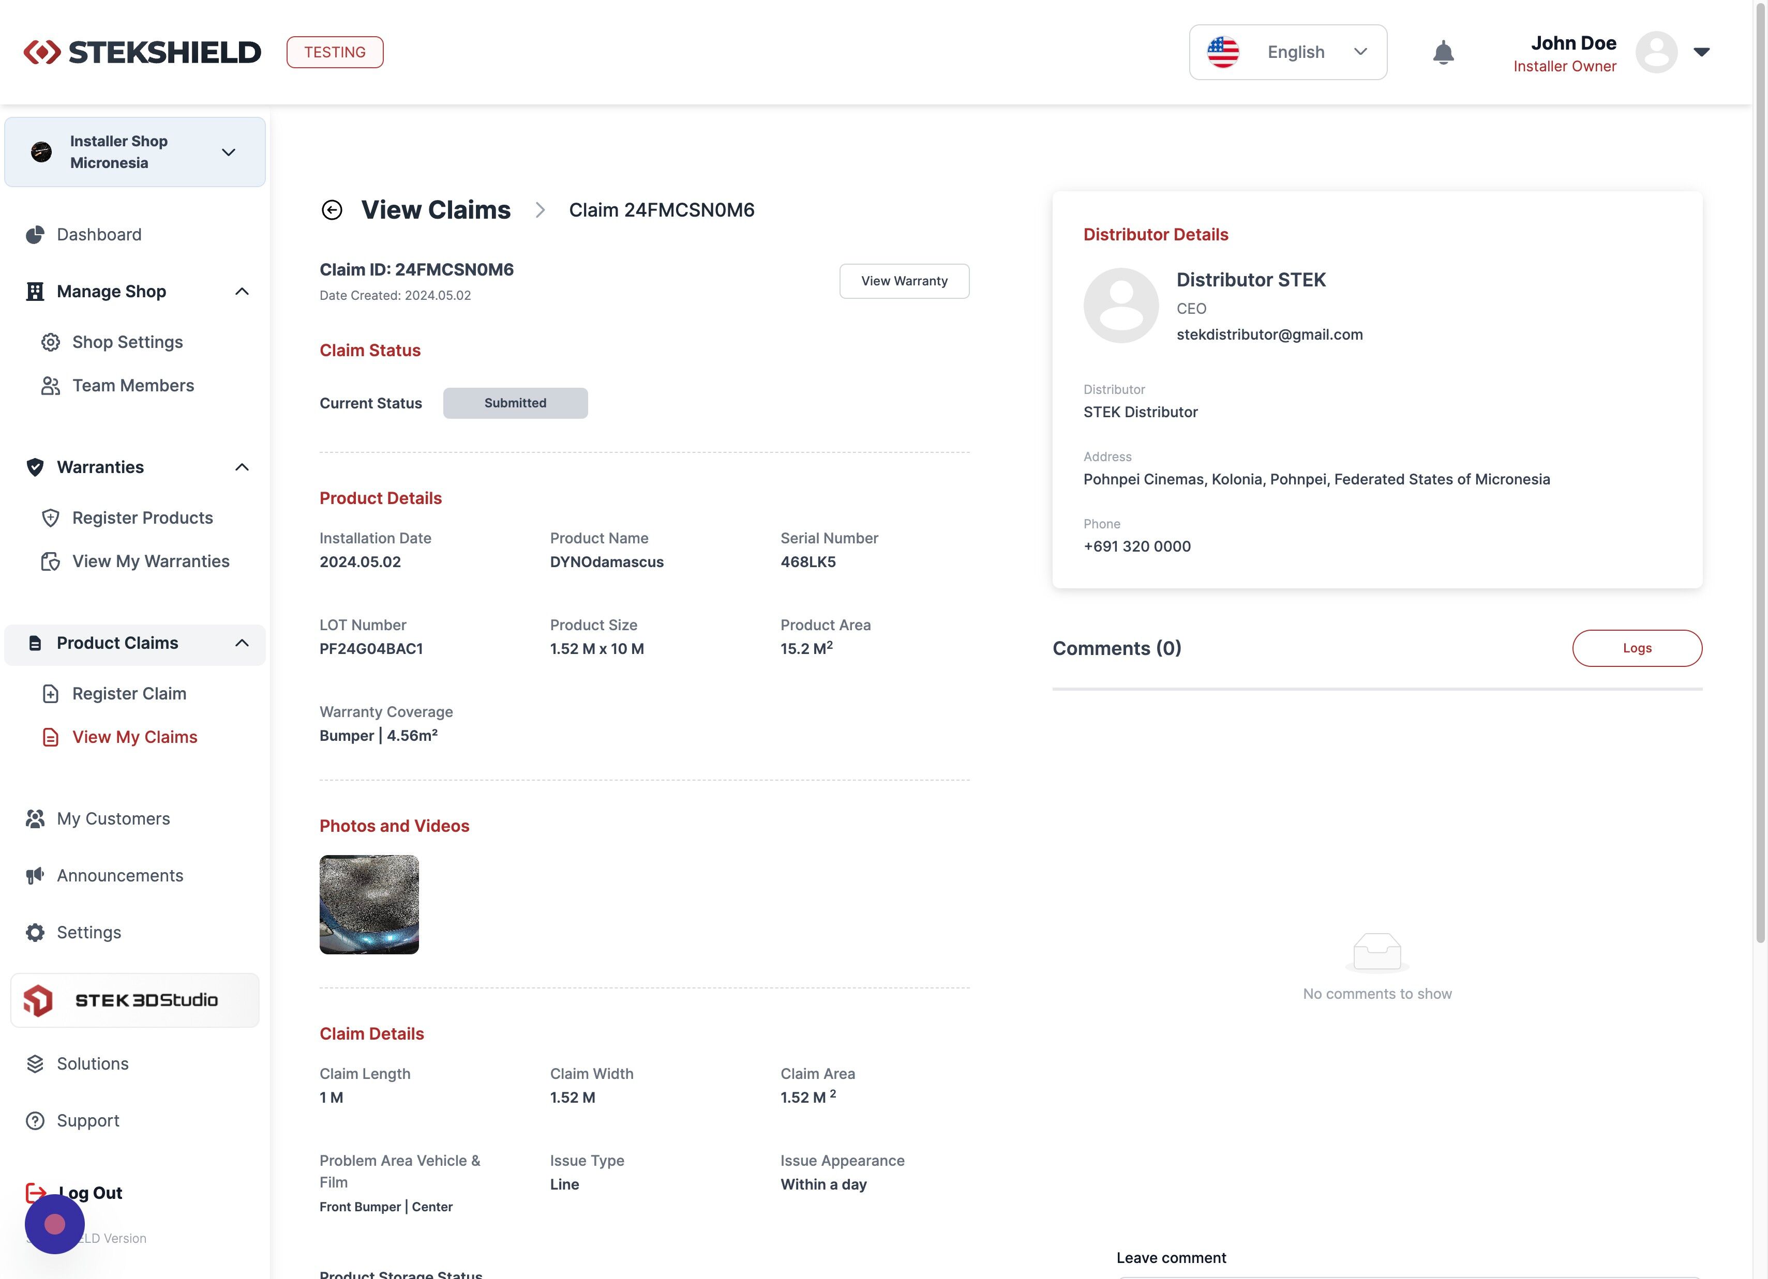Screen dimensions: 1768x1279
Task: Open Announcements page
Action: pyautogui.click(x=120, y=876)
